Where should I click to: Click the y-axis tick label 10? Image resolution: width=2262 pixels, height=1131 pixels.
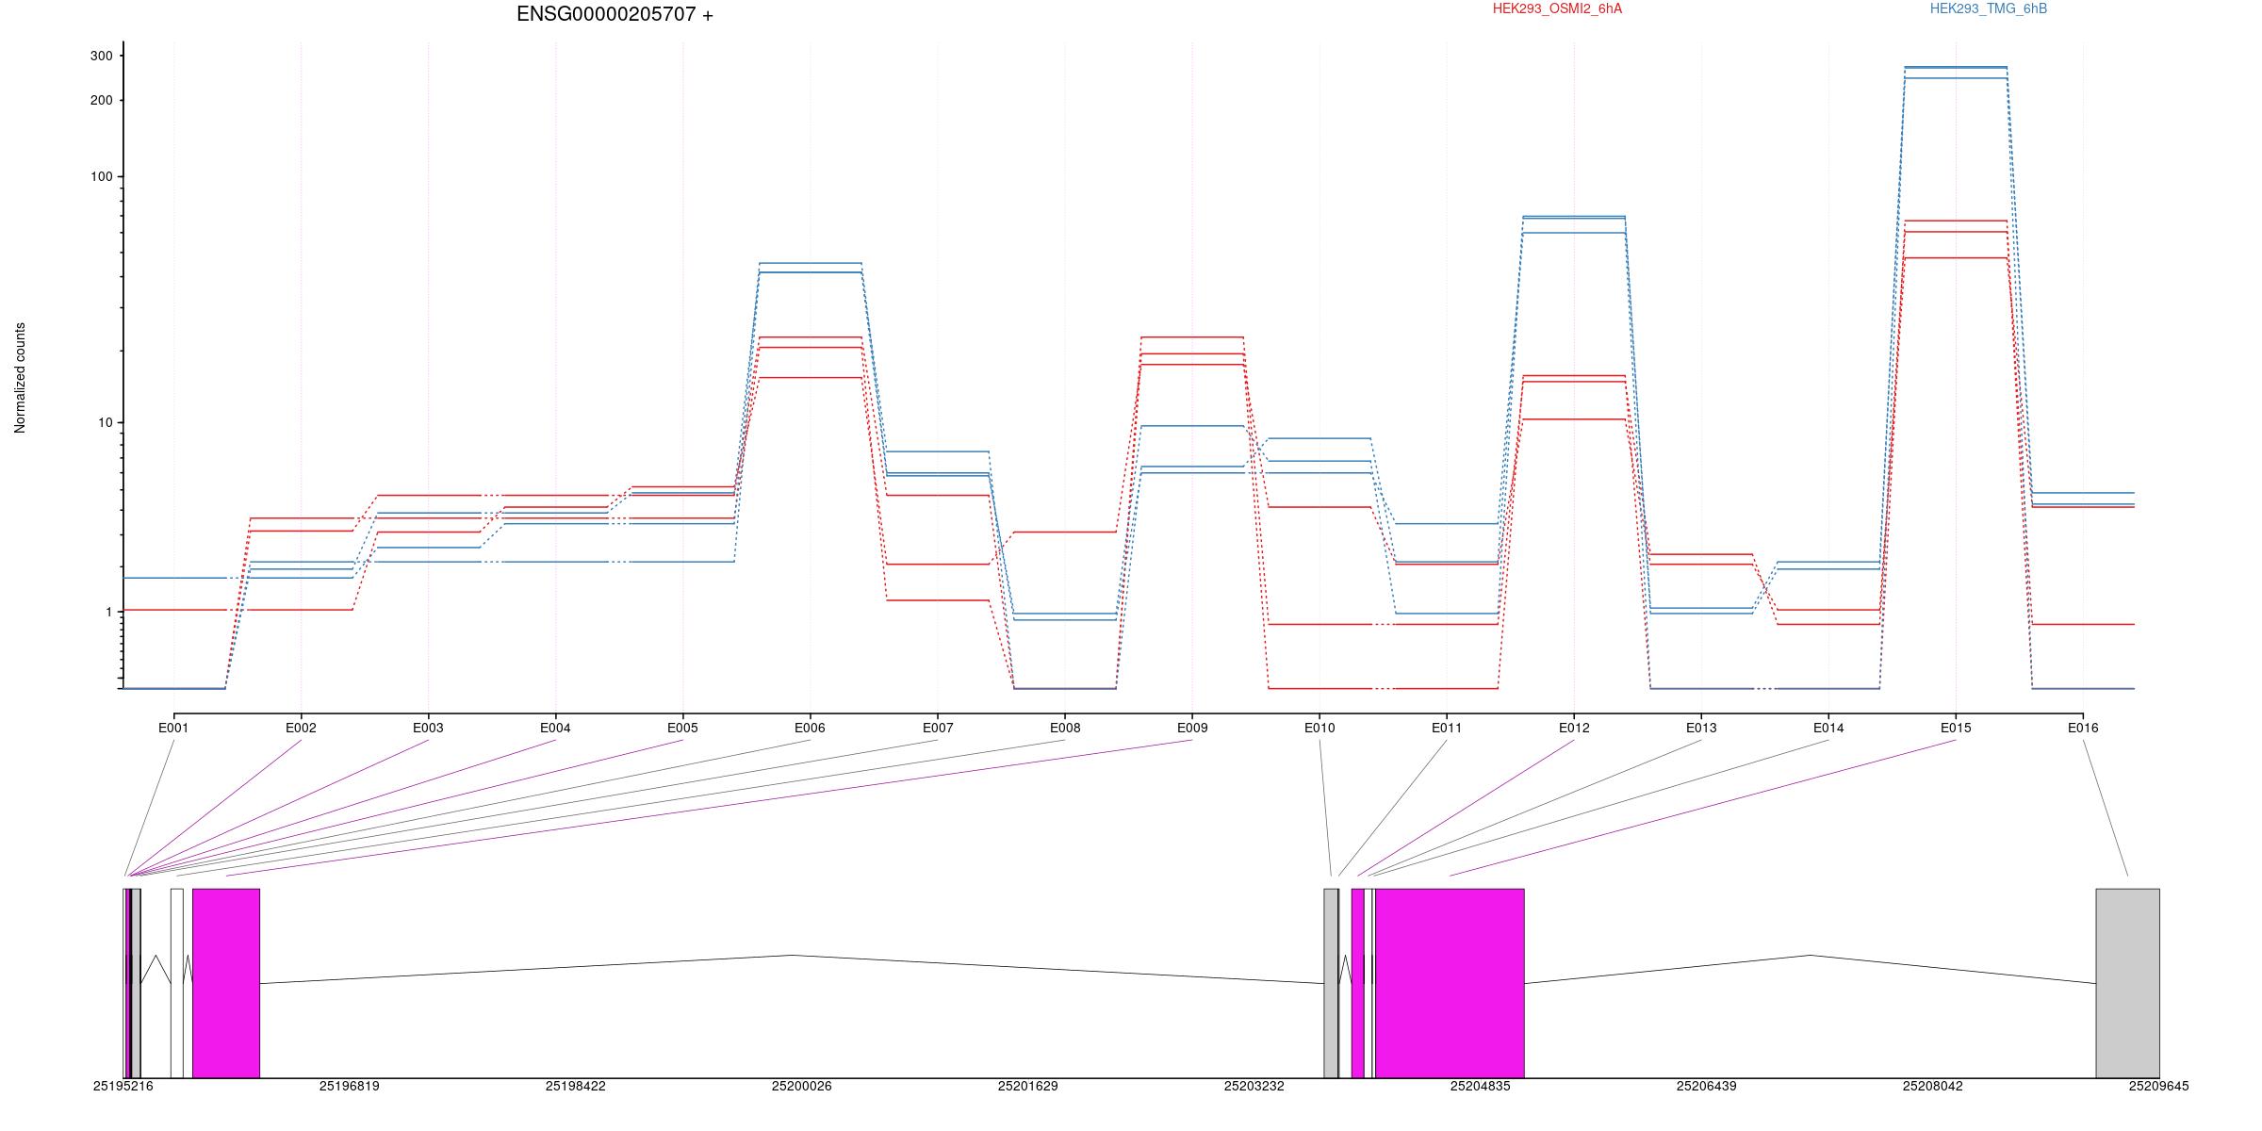[105, 422]
